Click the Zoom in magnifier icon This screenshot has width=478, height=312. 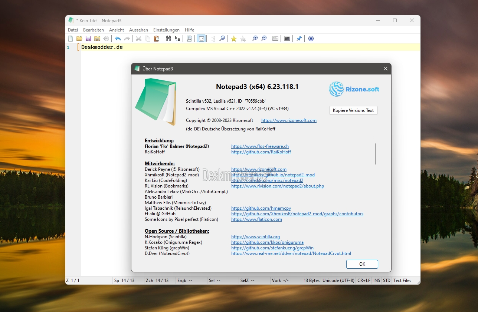255,39
